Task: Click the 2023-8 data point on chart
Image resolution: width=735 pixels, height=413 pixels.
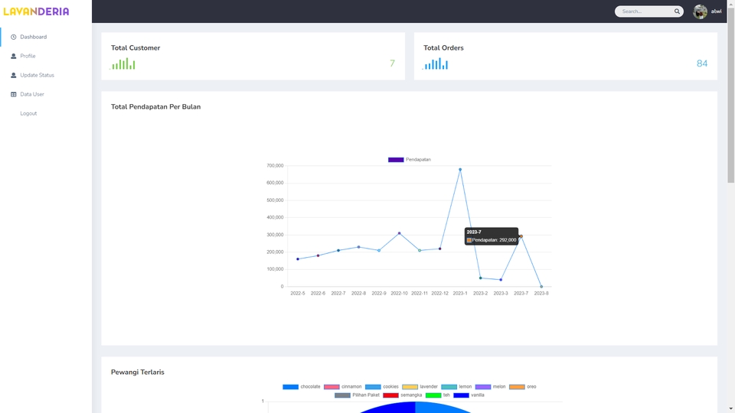Action: coord(541,287)
